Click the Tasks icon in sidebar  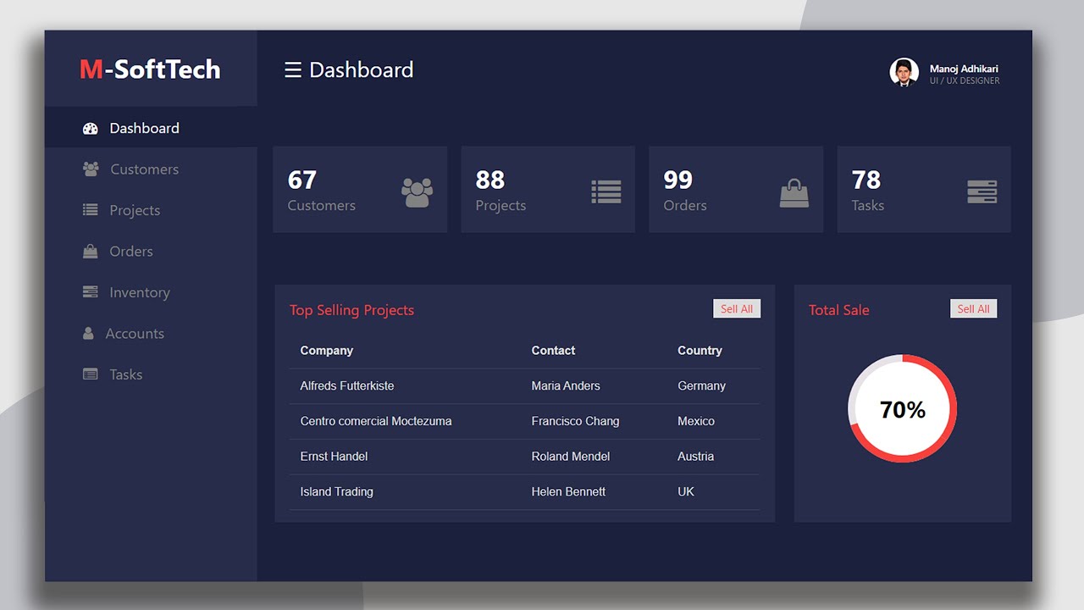[90, 374]
